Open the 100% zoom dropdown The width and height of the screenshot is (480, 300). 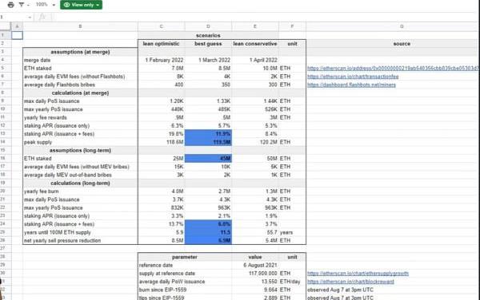[x=46, y=5]
